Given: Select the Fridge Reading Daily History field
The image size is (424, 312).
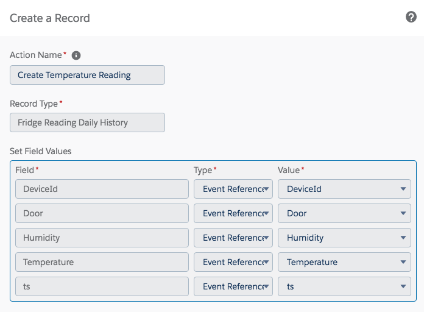Looking at the screenshot, I should point(87,122).
